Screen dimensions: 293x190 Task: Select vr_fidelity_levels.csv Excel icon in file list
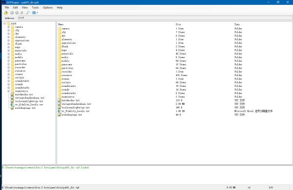coord(59,111)
